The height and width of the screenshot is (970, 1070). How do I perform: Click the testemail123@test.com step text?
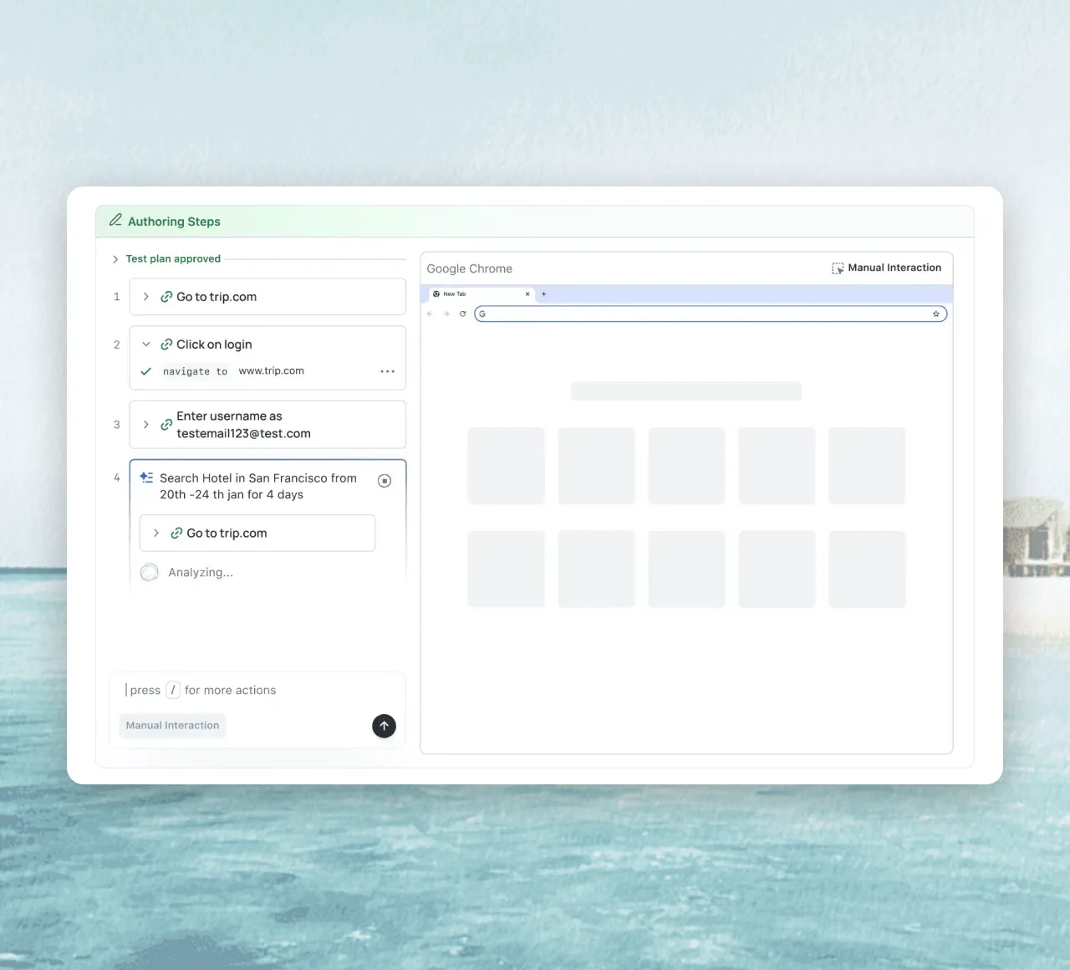(244, 433)
